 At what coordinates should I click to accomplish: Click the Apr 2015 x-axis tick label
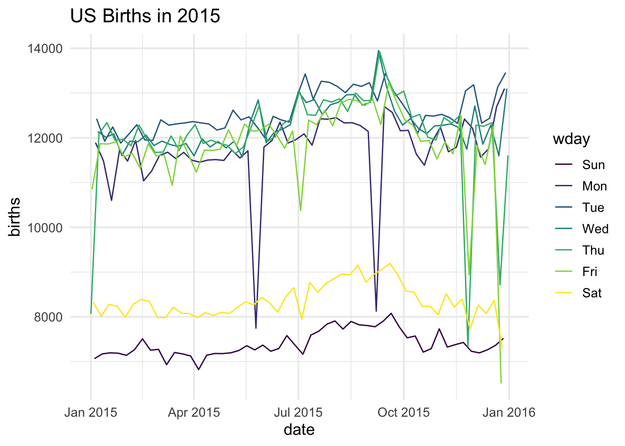click(x=193, y=413)
